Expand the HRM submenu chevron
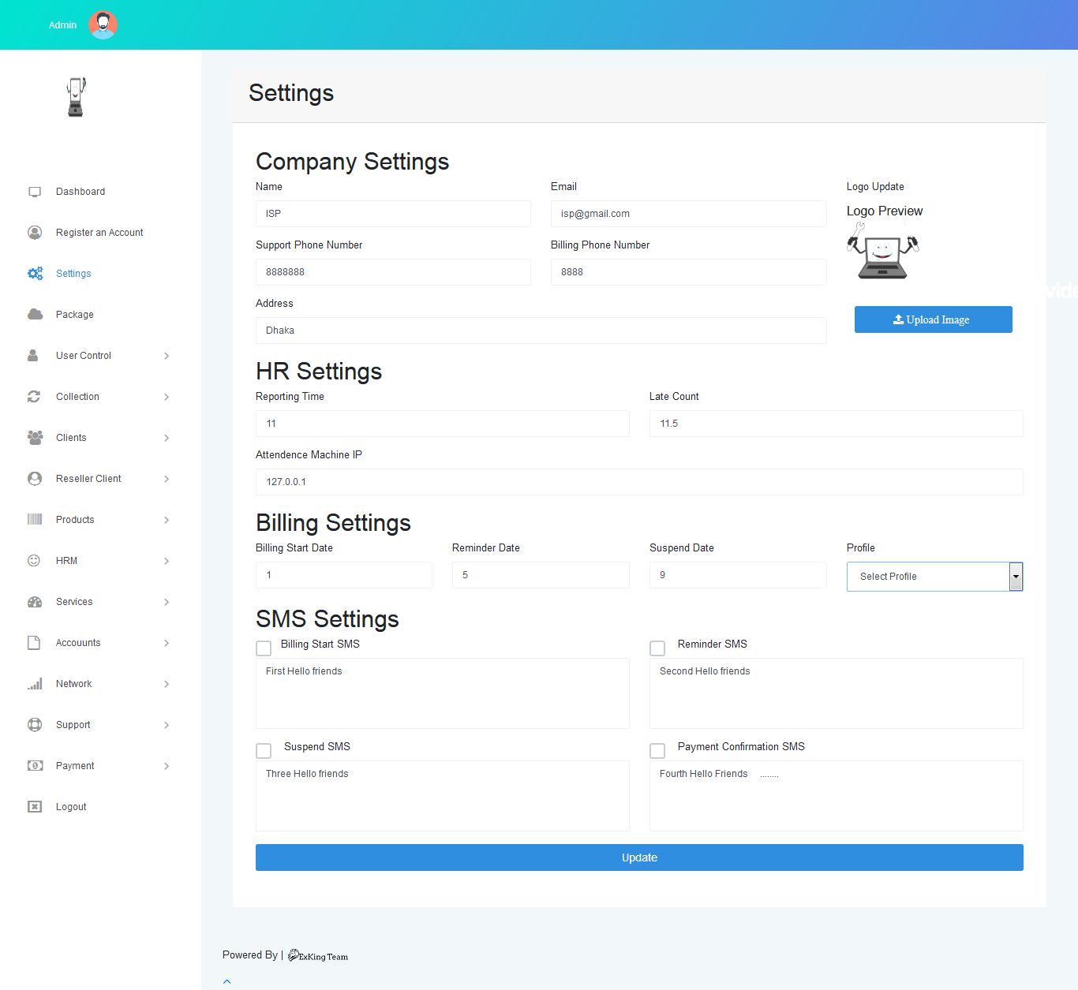The width and height of the screenshot is (1078, 990). [x=167, y=561]
